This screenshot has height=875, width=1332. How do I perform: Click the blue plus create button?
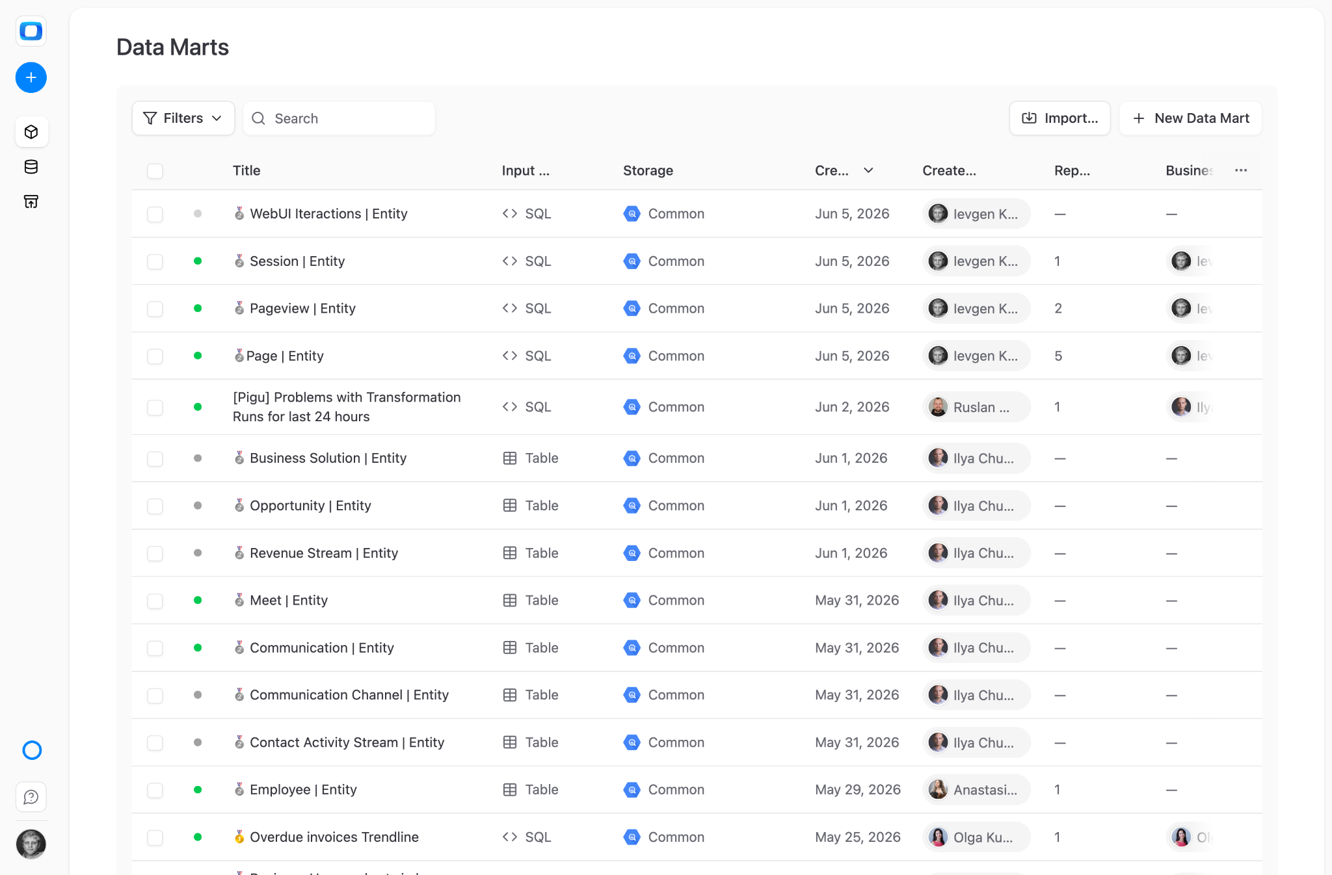pos(31,78)
